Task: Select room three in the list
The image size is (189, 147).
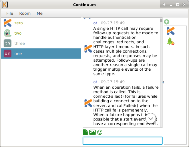Action: (20, 43)
